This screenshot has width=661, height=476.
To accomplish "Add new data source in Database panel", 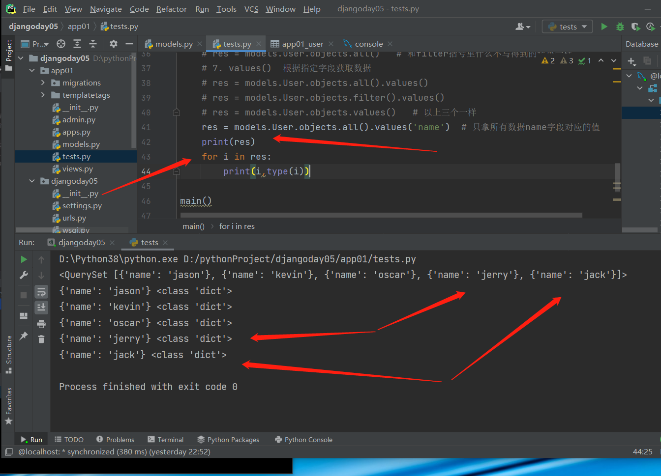I will coord(631,61).
